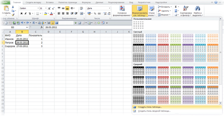The width and height of the screenshot is (224, 116).
Task: Open the number format Дата dropdown
Action: click(110, 8)
